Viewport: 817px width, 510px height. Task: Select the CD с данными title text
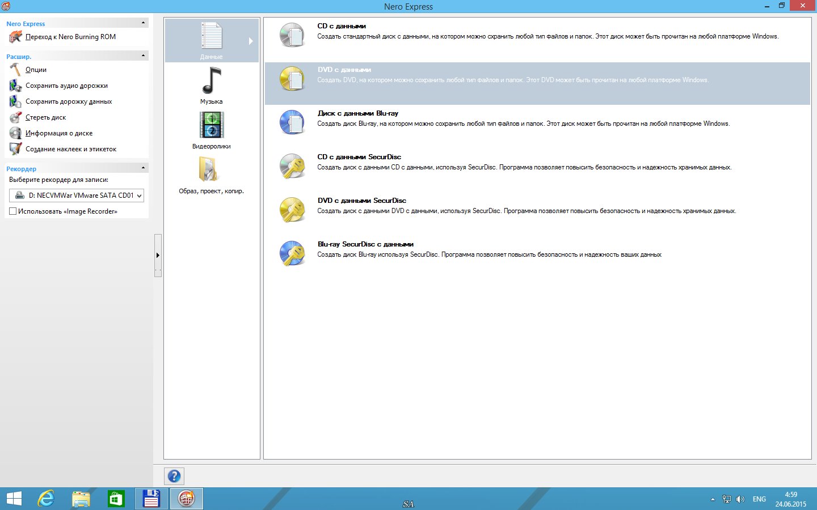[342, 26]
